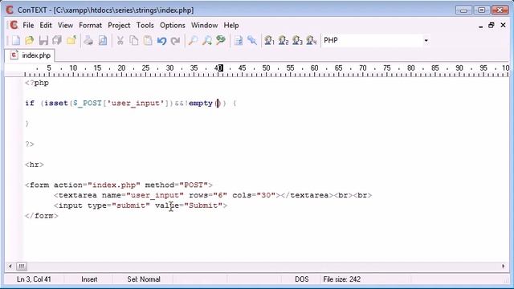Open the View menu

pos(65,25)
